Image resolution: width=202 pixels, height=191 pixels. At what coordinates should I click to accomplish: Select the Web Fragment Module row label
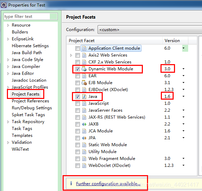[112, 159]
